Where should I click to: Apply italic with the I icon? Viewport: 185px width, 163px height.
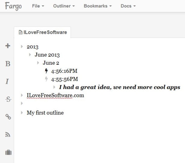pyautogui.click(x=7, y=81)
